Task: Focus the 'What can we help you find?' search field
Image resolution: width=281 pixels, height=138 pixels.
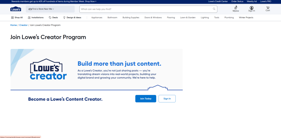Action: [x=145, y=9]
